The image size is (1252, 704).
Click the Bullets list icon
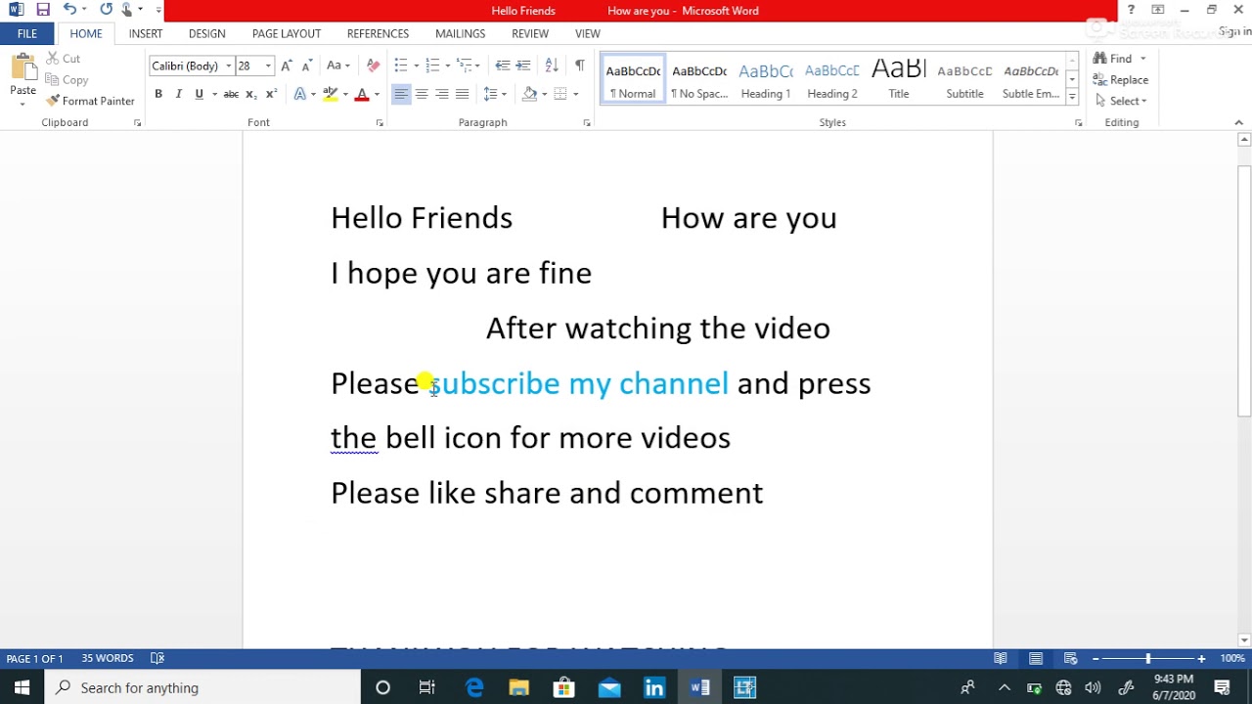pyautogui.click(x=401, y=66)
